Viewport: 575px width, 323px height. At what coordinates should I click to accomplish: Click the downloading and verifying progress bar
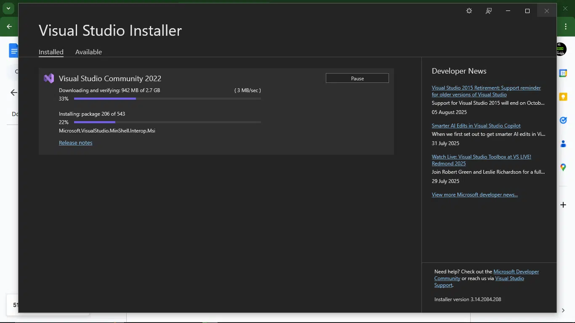click(x=167, y=99)
